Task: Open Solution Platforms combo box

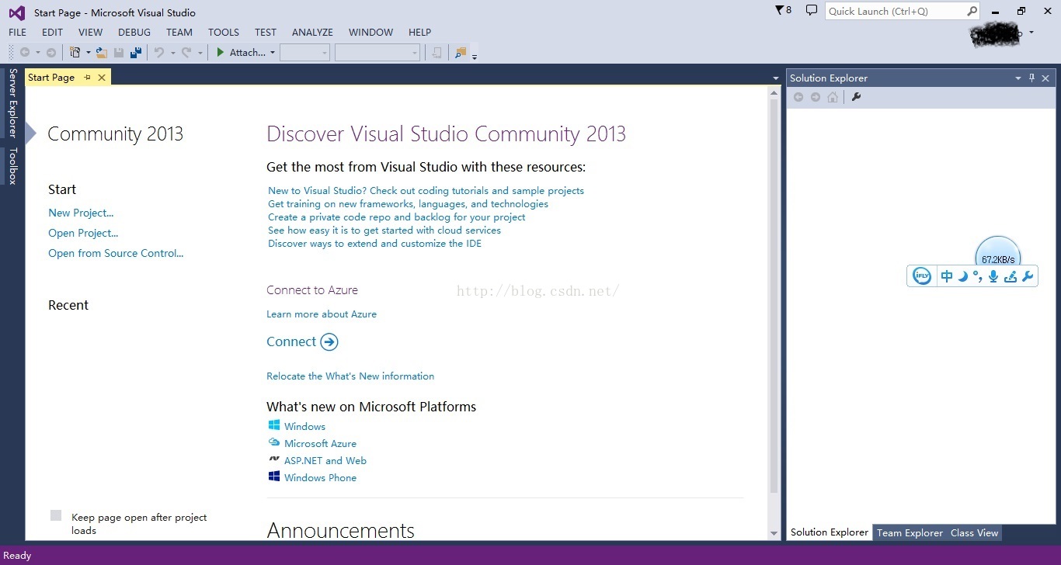Action: pos(377,53)
